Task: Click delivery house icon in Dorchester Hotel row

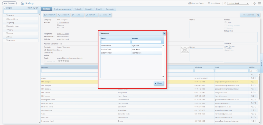Action: [x=253, y=121]
